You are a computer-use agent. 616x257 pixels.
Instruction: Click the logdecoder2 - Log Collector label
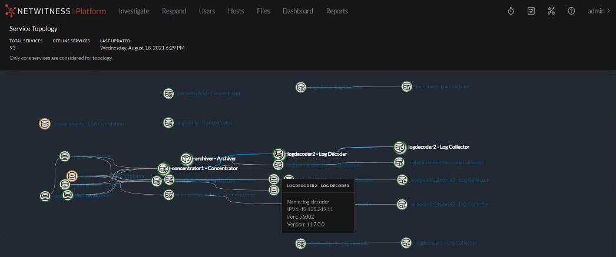click(439, 147)
